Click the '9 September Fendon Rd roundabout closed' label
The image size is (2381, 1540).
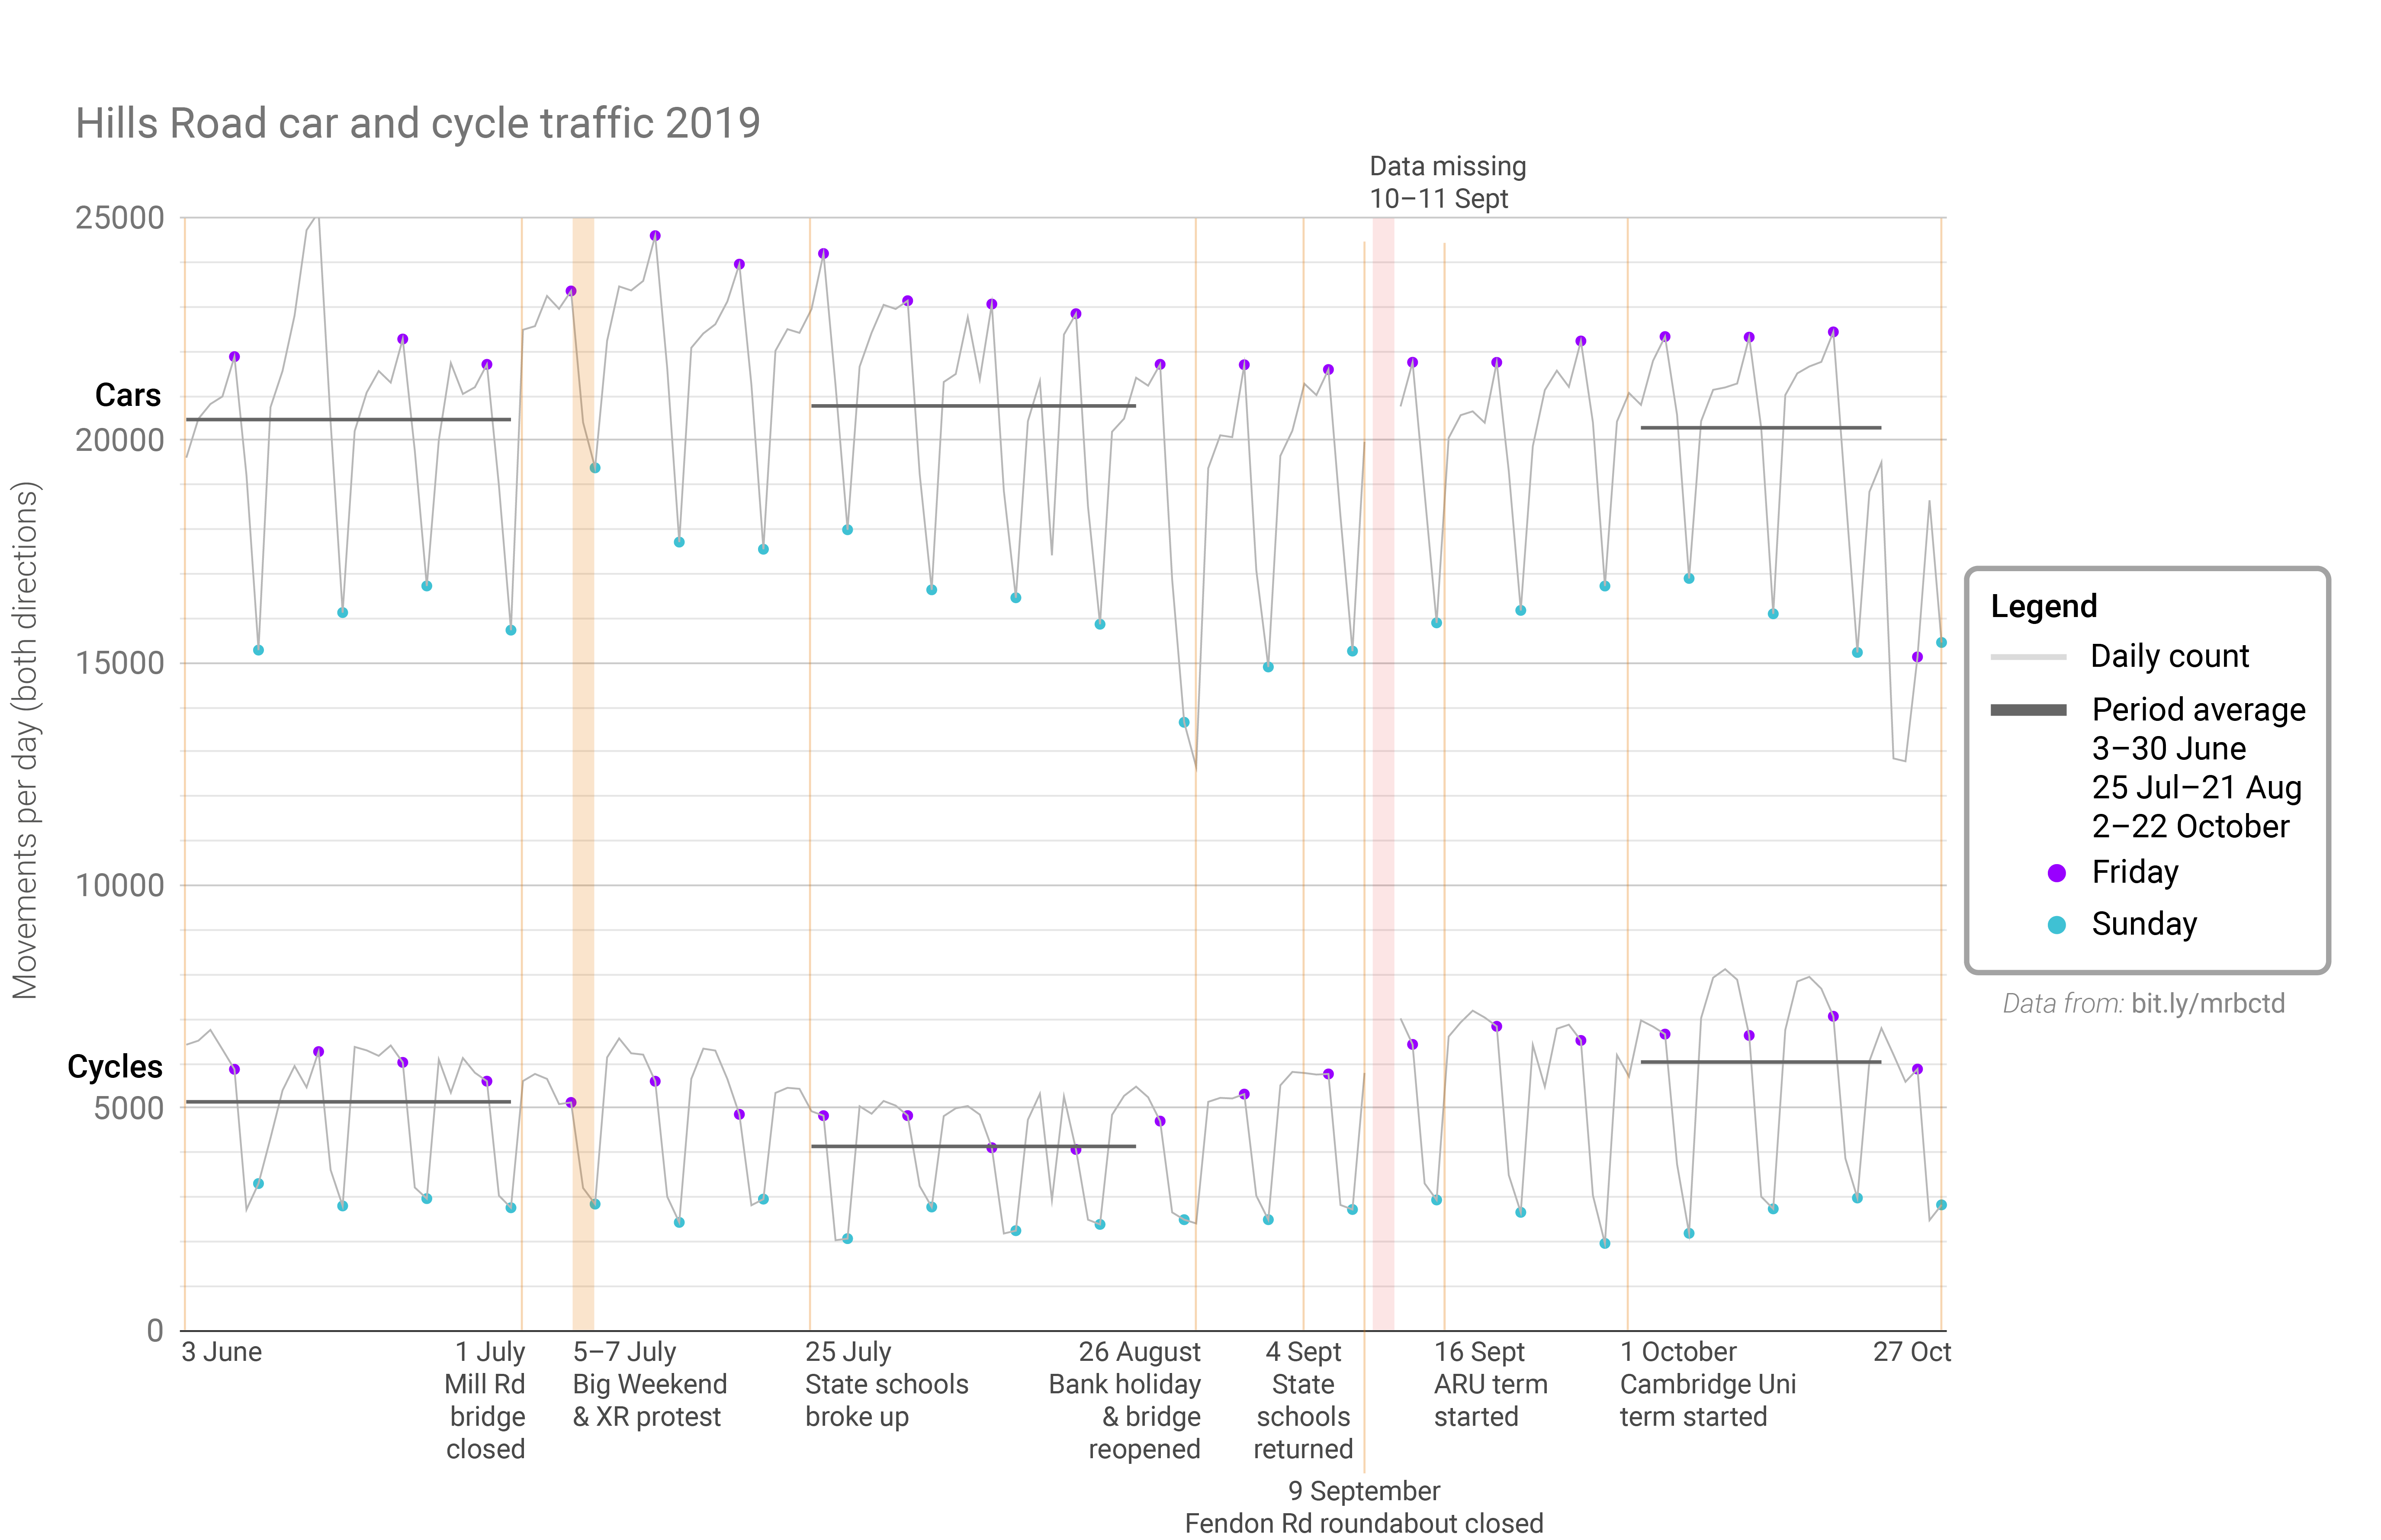coord(1364,1507)
